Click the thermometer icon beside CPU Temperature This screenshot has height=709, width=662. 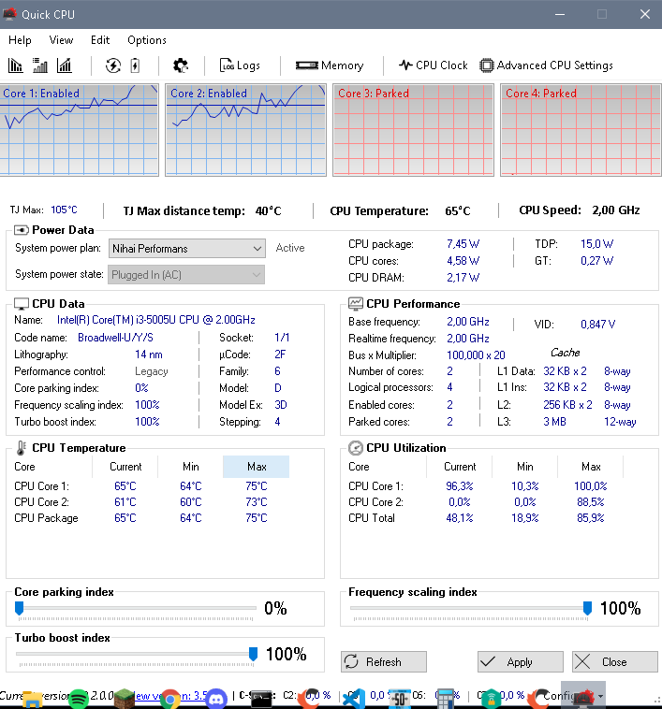pos(22,448)
